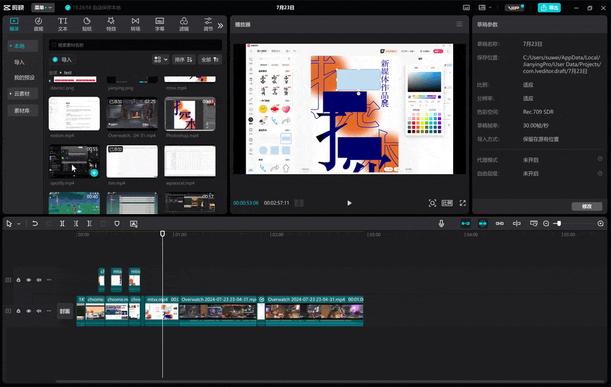611x387 pixels.
Task: Click the undo arrow in timeline toolbar
Action: pos(35,224)
